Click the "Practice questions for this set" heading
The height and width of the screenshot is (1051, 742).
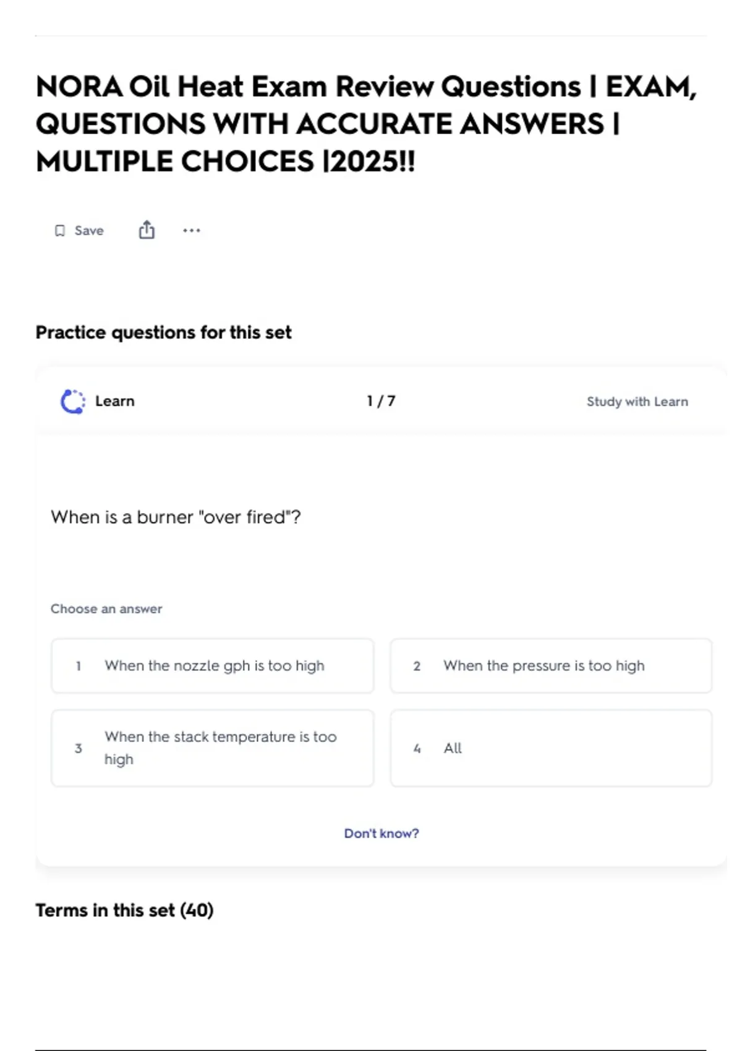163,332
